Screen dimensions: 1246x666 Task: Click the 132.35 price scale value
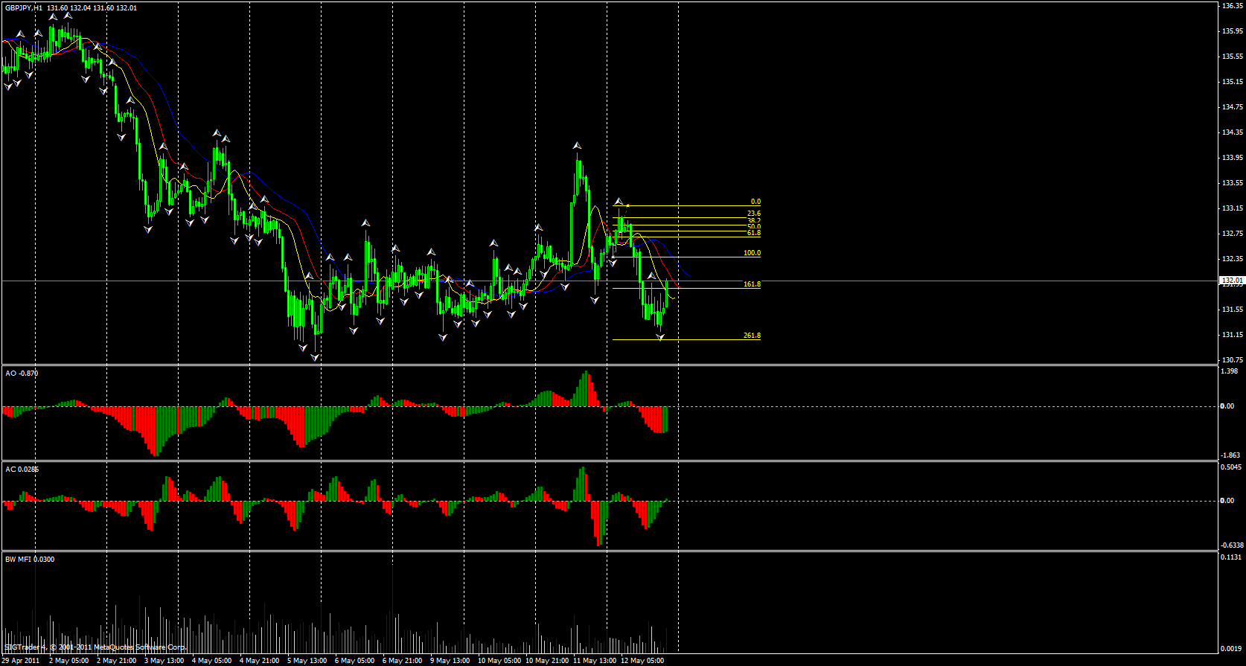tap(1233, 259)
